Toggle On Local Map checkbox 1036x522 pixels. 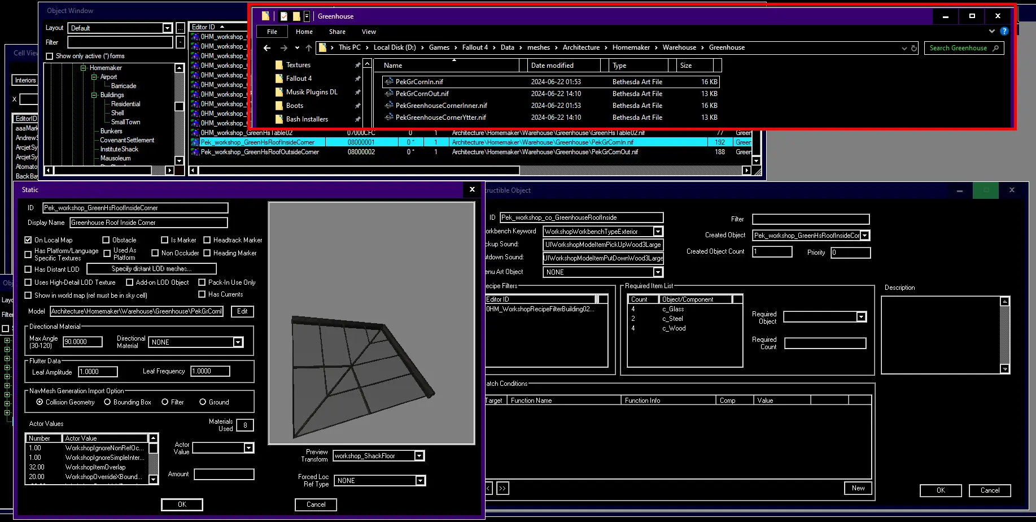click(x=28, y=240)
